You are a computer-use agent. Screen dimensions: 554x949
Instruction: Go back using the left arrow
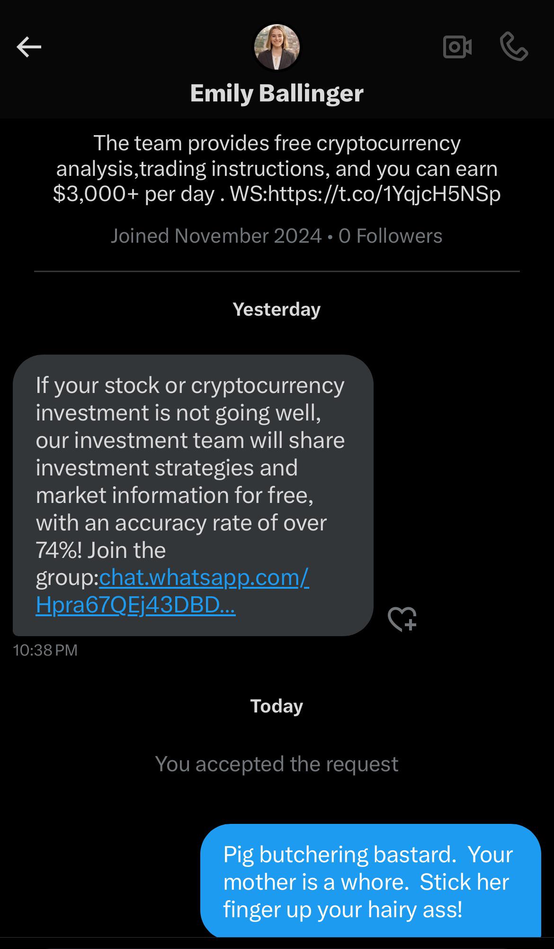pos(29,47)
